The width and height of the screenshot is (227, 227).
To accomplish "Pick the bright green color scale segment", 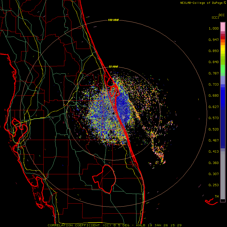I will point(223,69).
